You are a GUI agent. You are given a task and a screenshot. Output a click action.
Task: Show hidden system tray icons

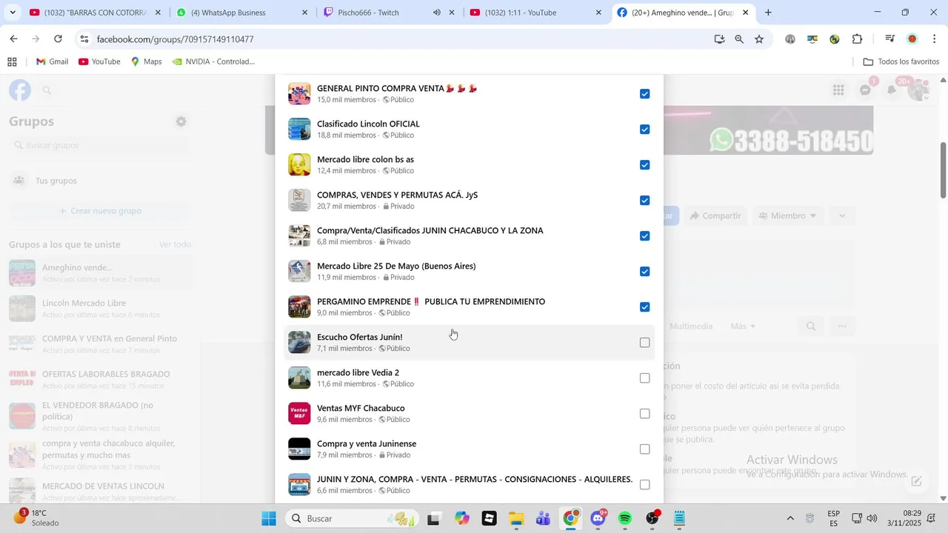(x=790, y=518)
